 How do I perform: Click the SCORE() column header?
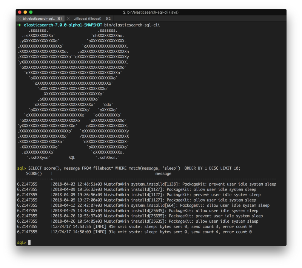34,174
